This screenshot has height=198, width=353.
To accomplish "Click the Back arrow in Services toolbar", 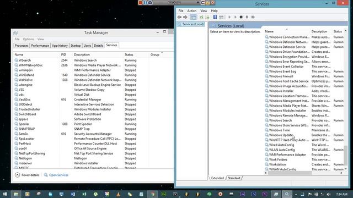I will click(179, 17).
